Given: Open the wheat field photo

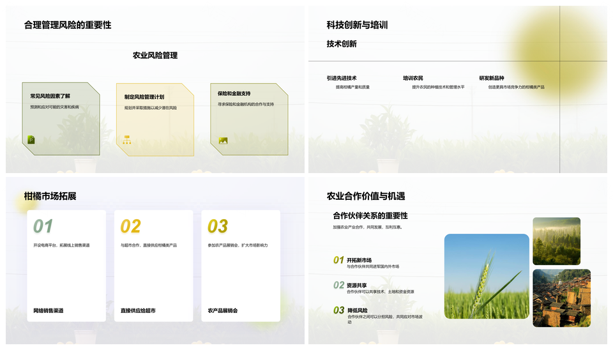Looking at the screenshot, I should [487, 276].
